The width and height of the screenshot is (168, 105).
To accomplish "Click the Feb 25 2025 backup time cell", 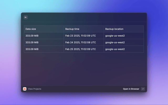I will (x=80, y=49).
